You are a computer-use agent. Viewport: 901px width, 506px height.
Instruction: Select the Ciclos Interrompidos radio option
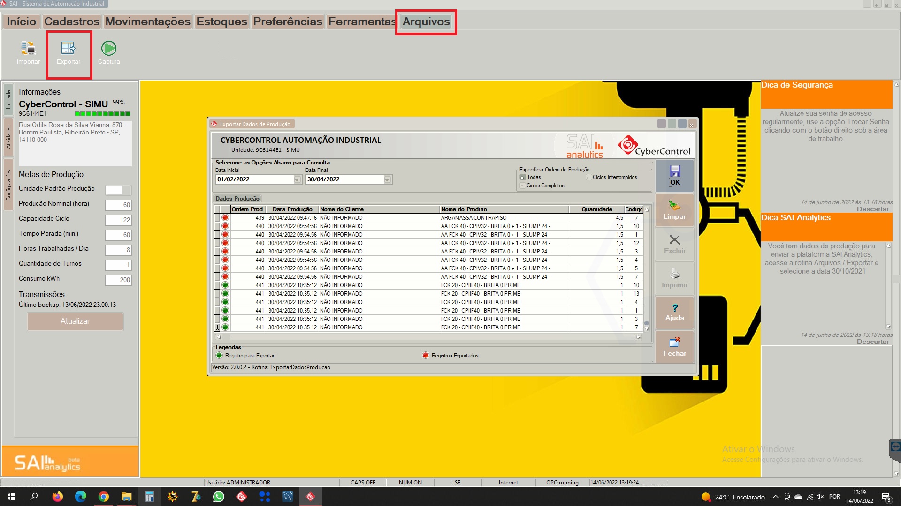(x=588, y=178)
